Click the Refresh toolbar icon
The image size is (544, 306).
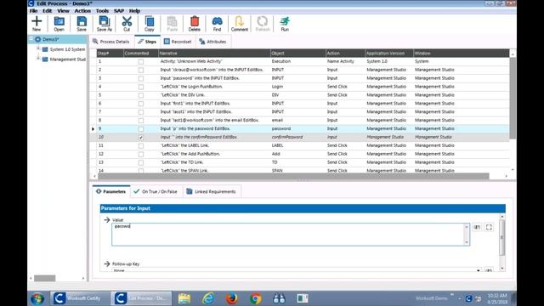click(x=263, y=24)
